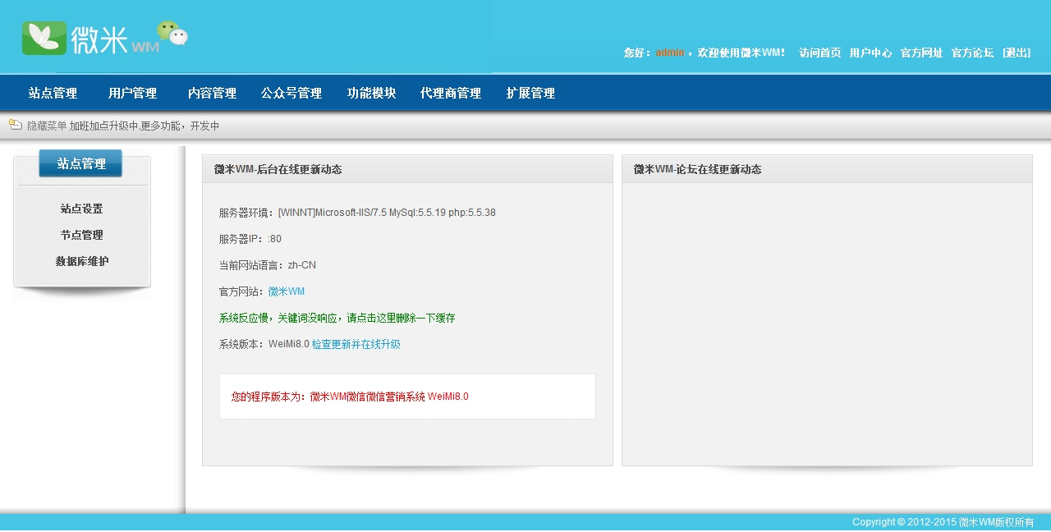Screen dimensions: 1051x532
Task: Click the 当前网站语言 zh-CN text
Action: (268, 265)
